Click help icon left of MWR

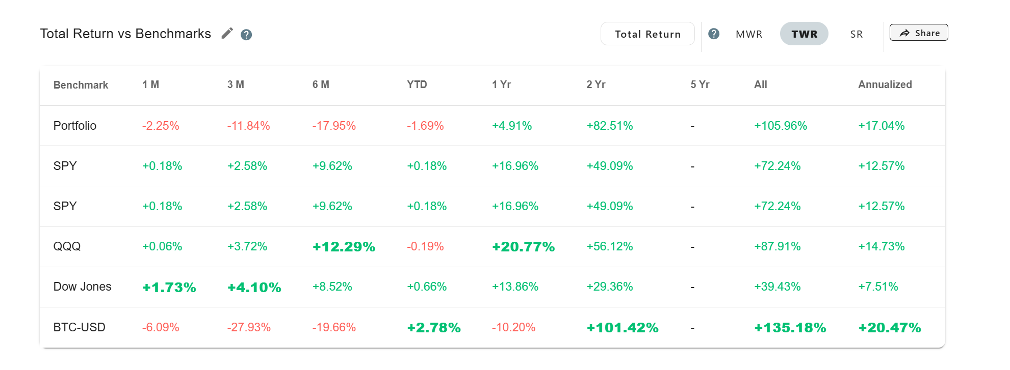(714, 34)
